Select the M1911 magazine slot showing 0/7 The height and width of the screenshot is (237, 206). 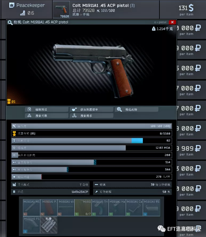tap(83, 208)
